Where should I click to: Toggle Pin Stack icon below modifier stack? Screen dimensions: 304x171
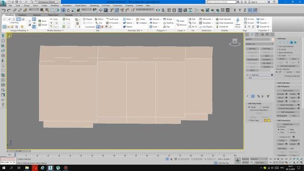(247, 96)
